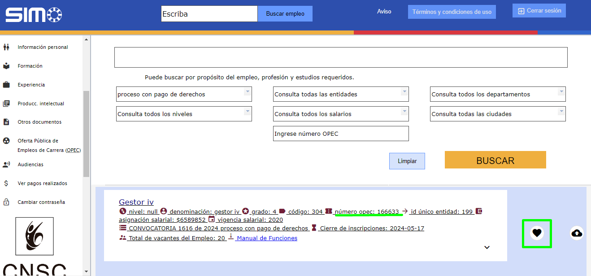Click the heart favorite icon

pos(537,233)
